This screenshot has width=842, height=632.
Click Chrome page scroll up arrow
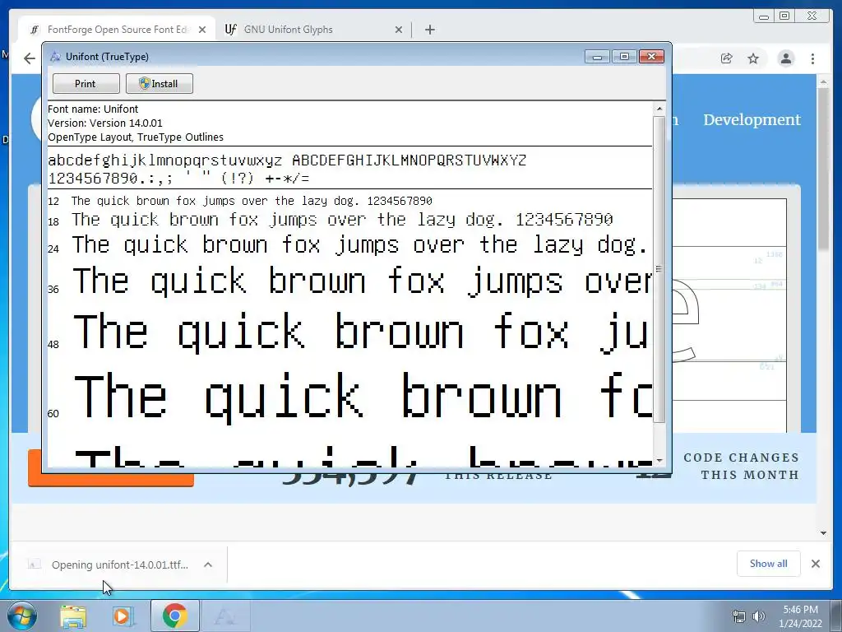pos(823,82)
